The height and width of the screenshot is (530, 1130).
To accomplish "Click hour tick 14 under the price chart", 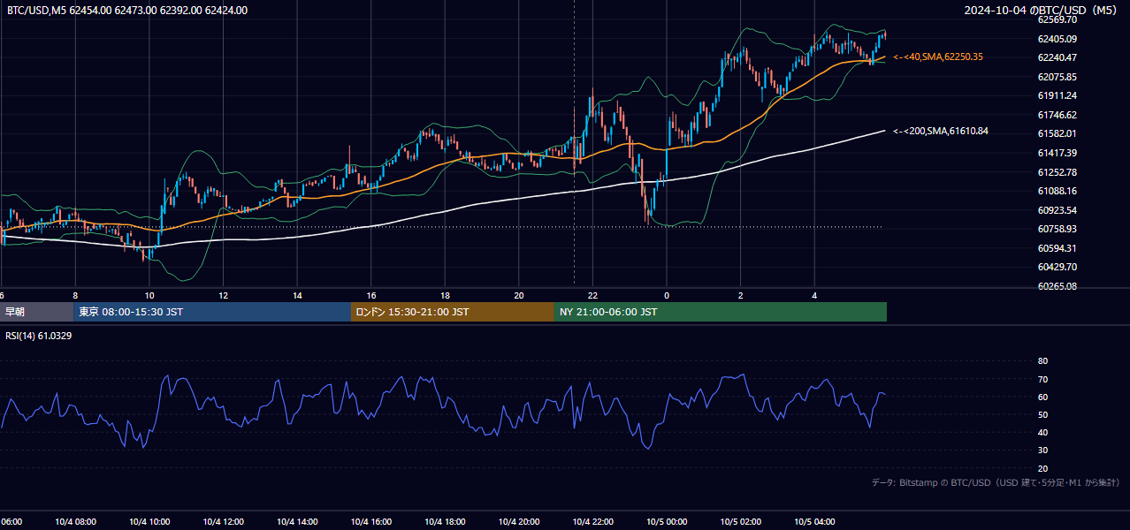I will [x=297, y=296].
